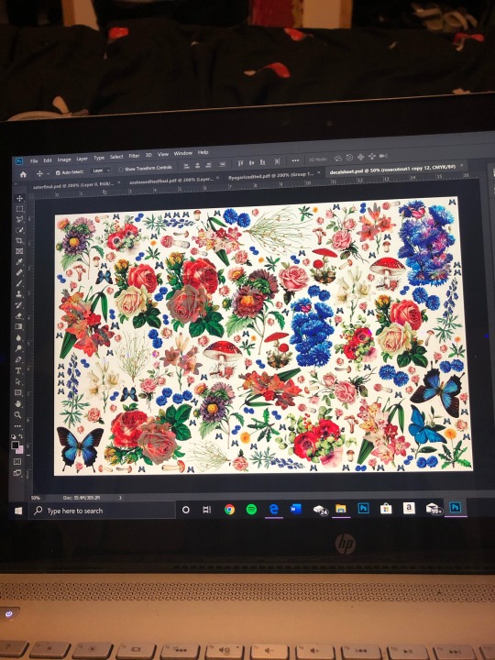Select the Hand tool
The image size is (495, 660).
pyautogui.click(x=17, y=403)
